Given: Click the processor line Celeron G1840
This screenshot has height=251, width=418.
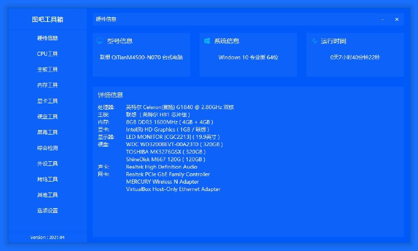Looking at the screenshot, I should point(180,107).
